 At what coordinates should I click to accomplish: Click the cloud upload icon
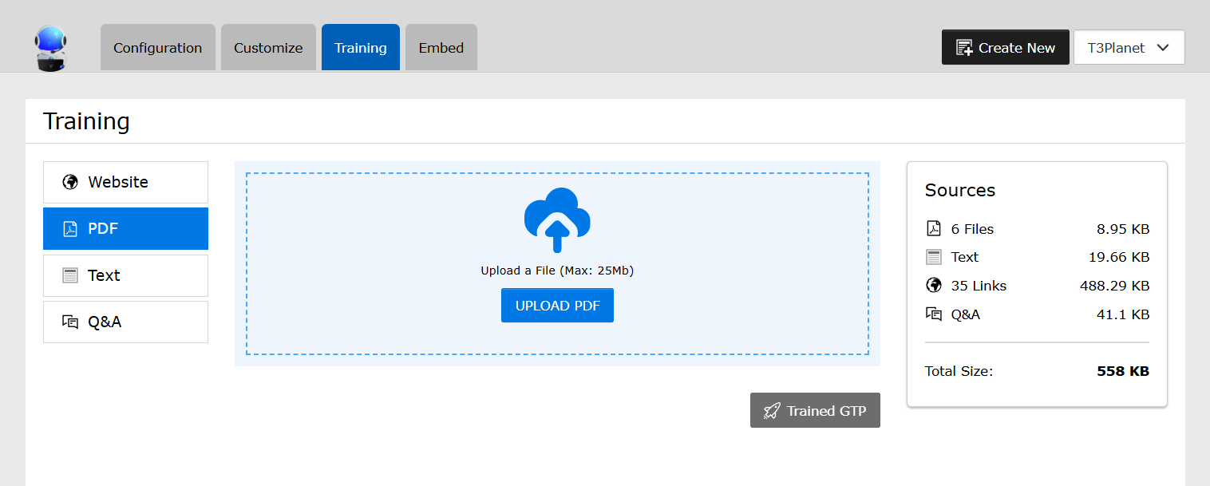click(x=557, y=220)
